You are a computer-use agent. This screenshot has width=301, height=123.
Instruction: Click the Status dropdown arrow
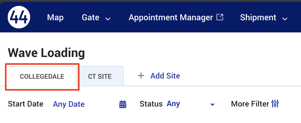point(212,105)
